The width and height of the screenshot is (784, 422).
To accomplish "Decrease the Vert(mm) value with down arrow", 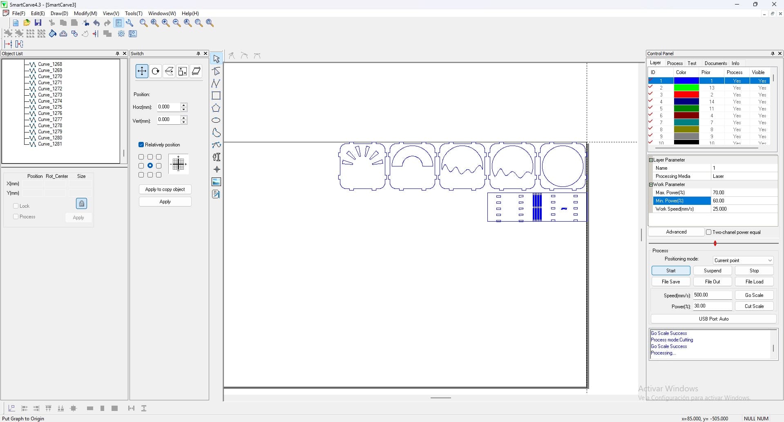I will click(184, 122).
